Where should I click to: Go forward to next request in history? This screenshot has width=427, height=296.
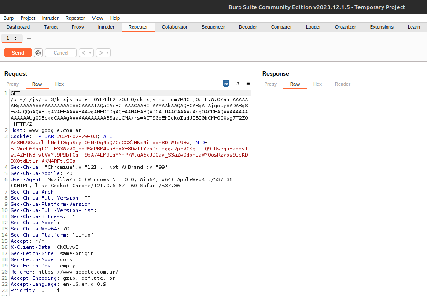pyautogui.click(x=100, y=53)
